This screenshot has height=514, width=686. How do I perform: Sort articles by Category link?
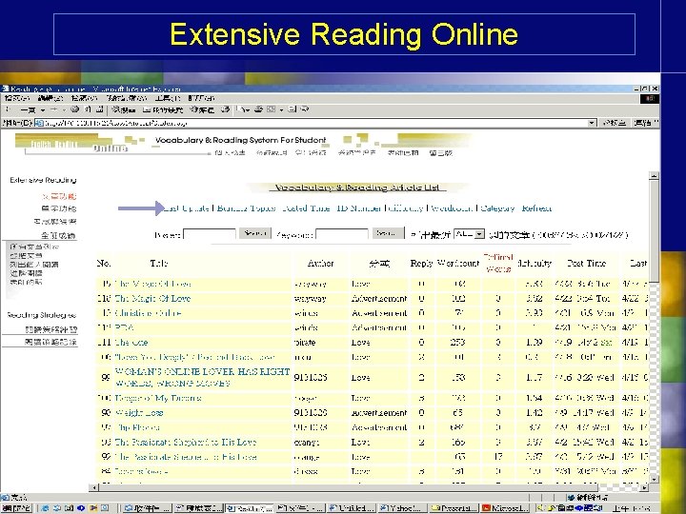point(497,208)
